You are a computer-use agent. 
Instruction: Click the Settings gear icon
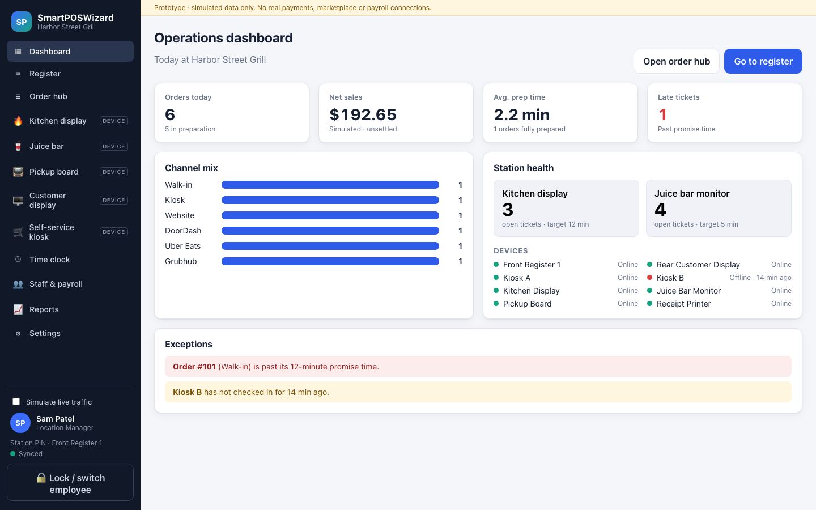pyautogui.click(x=18, y=333)
